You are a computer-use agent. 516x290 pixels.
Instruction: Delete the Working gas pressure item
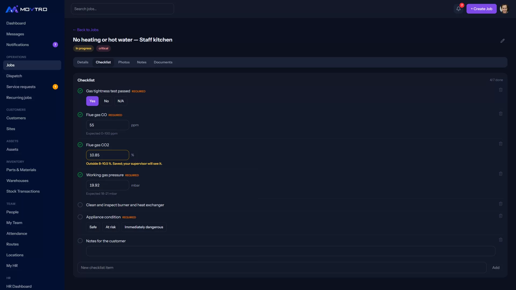[501, 174]
